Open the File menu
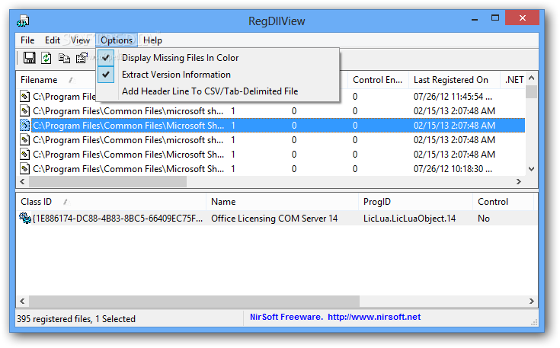 pyautogui.click(x=27, y=40)
